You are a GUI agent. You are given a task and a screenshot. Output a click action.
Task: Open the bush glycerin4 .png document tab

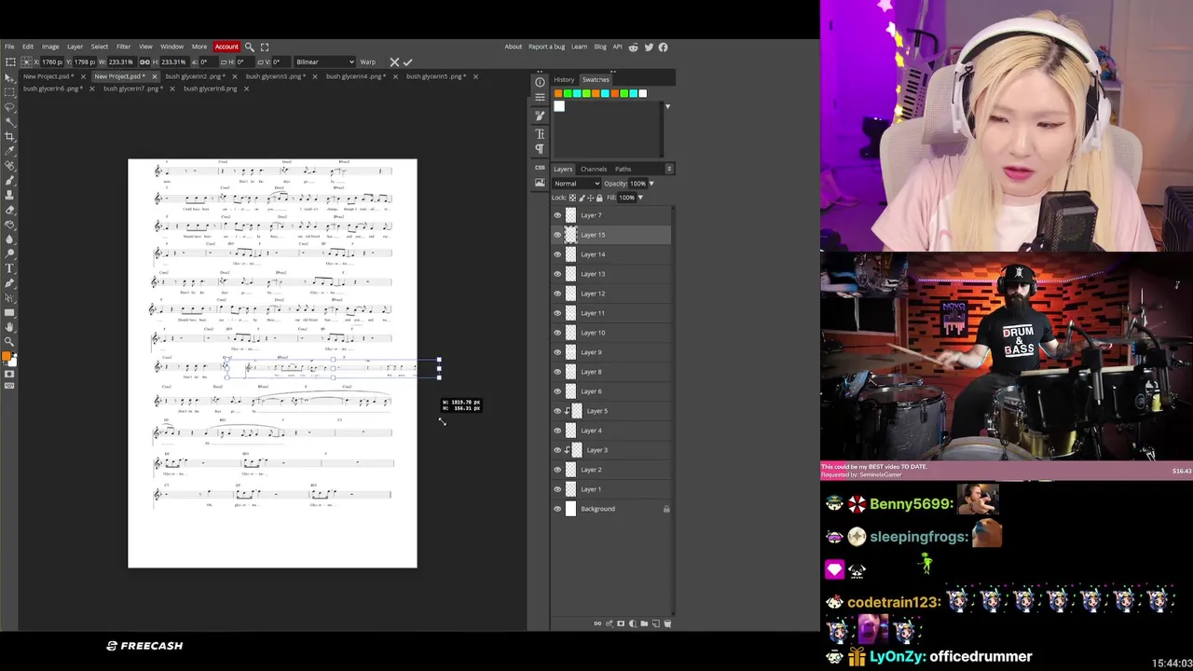pyautogui.click(x=356, y=76)
